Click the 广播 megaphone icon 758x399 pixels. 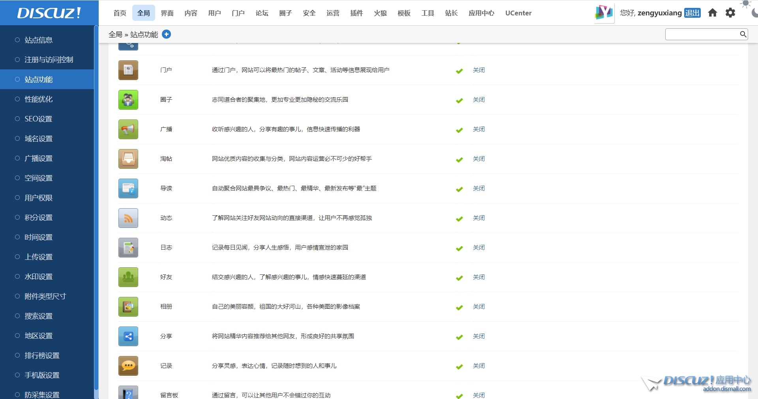coord(128,129)
